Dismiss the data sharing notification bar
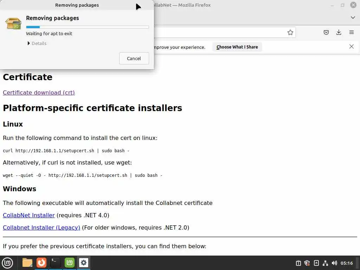360x270 pixels. [x=351, y=47]
